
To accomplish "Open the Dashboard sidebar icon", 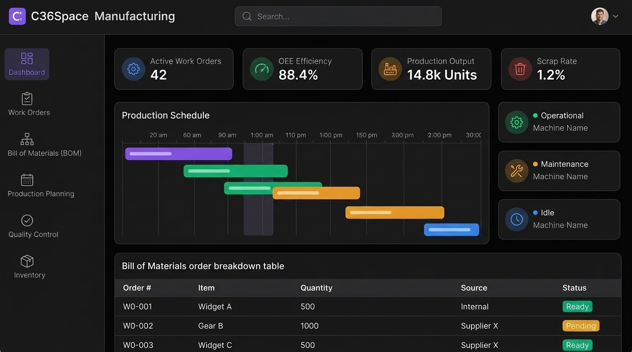I will 27,58.
